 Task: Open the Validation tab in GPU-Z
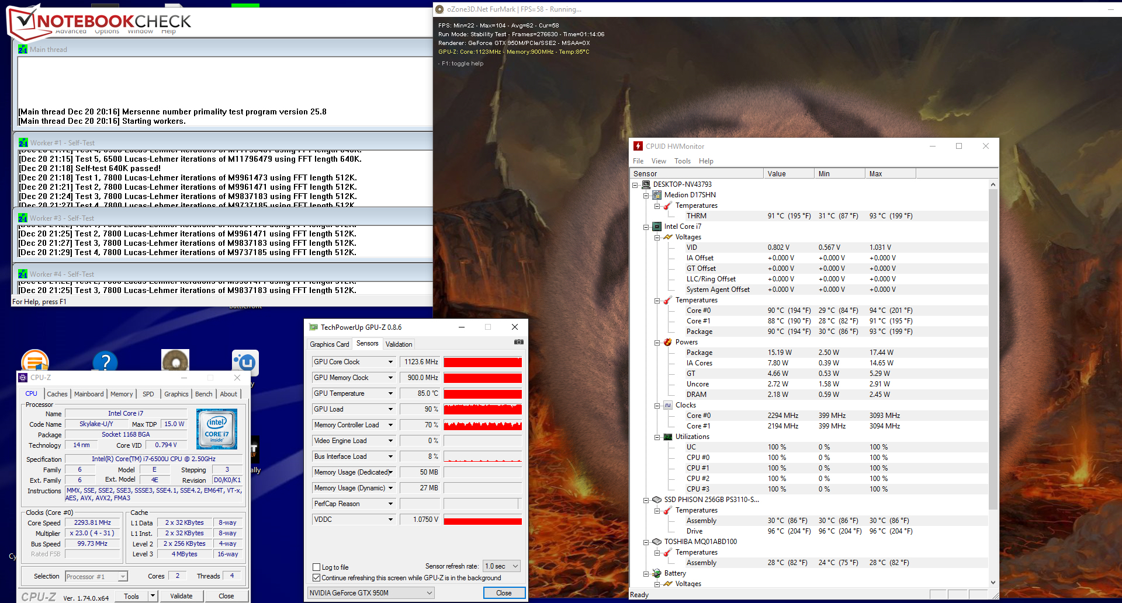click(x=399, y=344)
